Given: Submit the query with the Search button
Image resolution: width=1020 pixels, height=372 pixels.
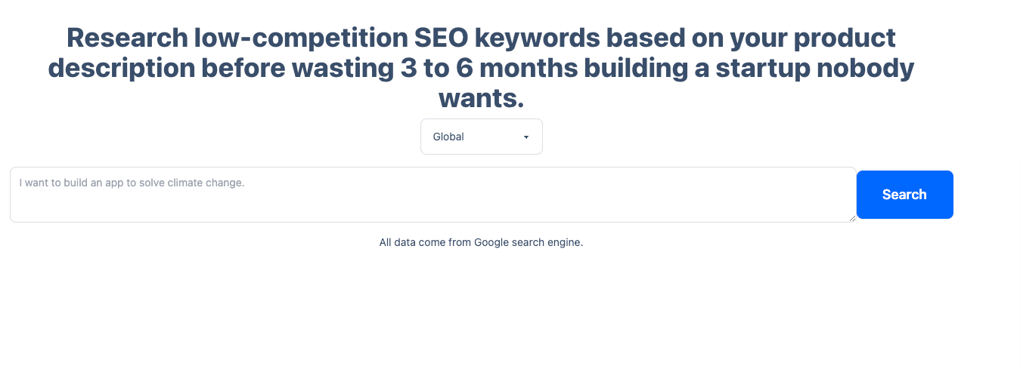Looking at the screenshot, I should [x=904, y=195].
